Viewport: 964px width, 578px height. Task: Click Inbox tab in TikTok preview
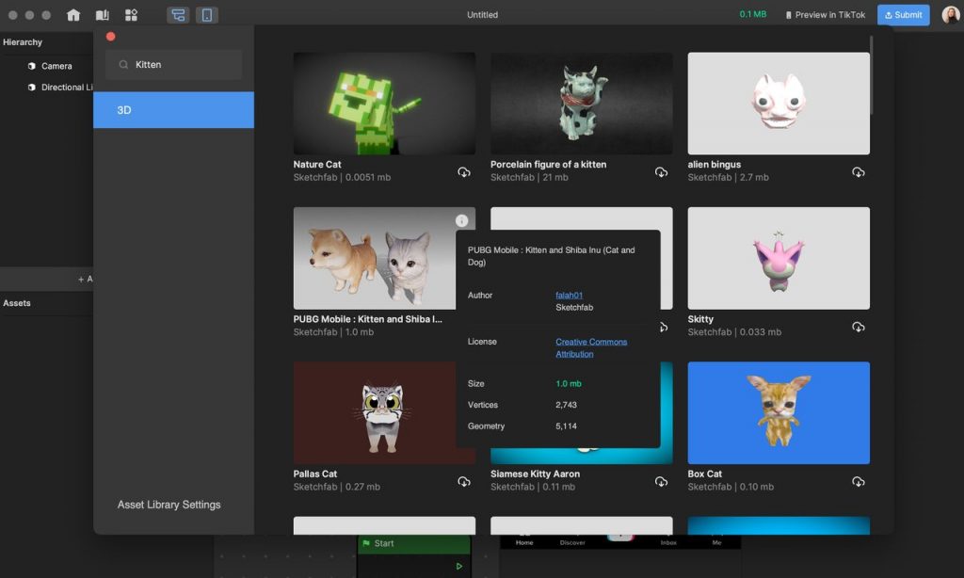(669, 542)
